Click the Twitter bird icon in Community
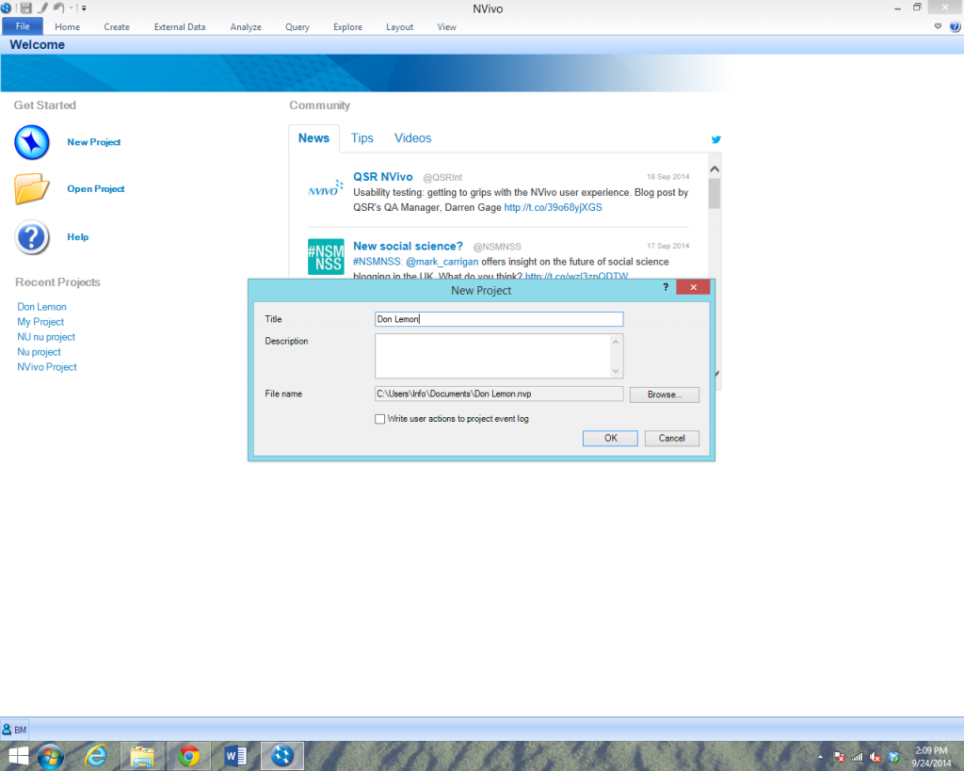The width and height of the screenshot is (964, 771). [715, 139]
